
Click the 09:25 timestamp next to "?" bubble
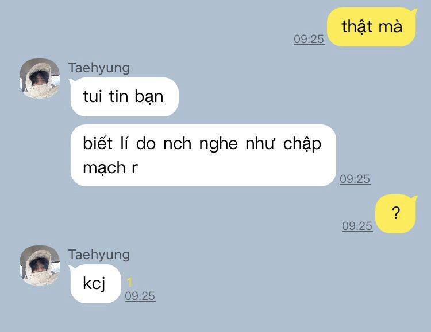pyautogui.click(x=357, y=226)
